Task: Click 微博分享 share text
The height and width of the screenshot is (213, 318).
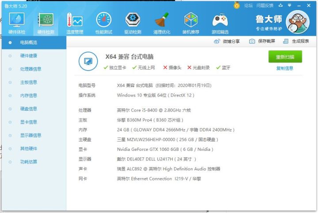Action: (x=231, y=41)
